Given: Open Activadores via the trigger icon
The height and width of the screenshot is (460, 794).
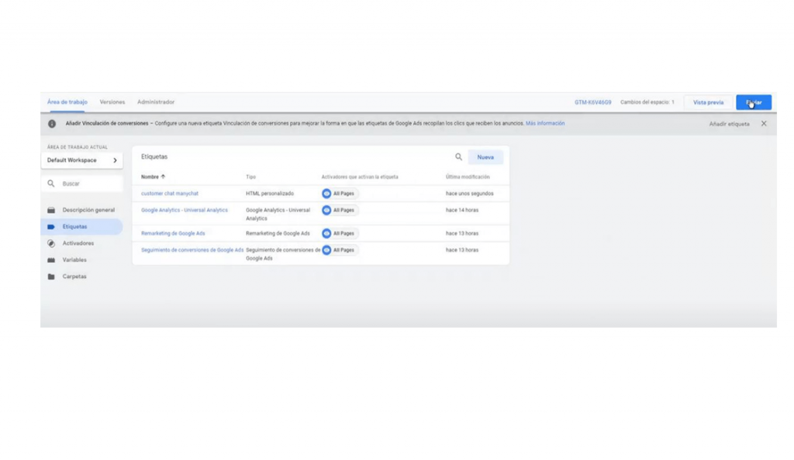Looking at the screenshot, I should (51, 242).
